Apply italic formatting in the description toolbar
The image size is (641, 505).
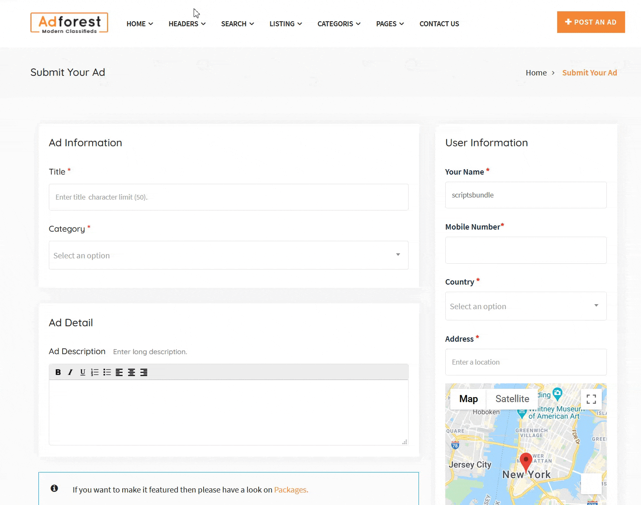[70, 372]
